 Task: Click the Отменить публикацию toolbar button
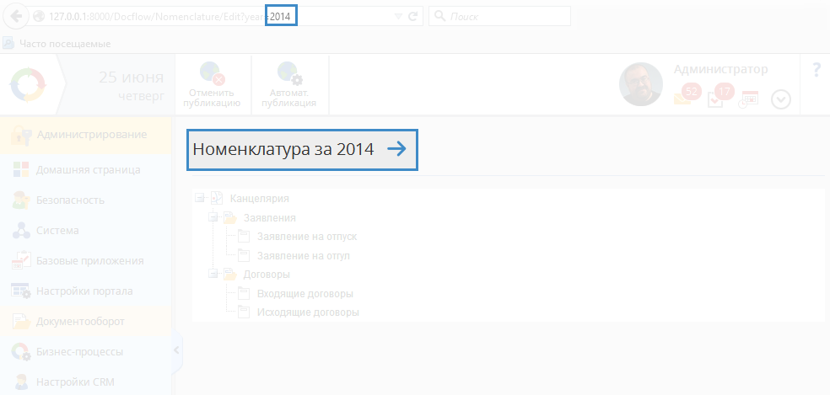(212, 85)
